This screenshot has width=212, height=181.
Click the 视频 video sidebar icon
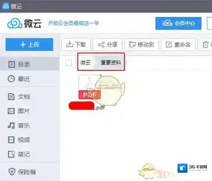tap(11, 140)
